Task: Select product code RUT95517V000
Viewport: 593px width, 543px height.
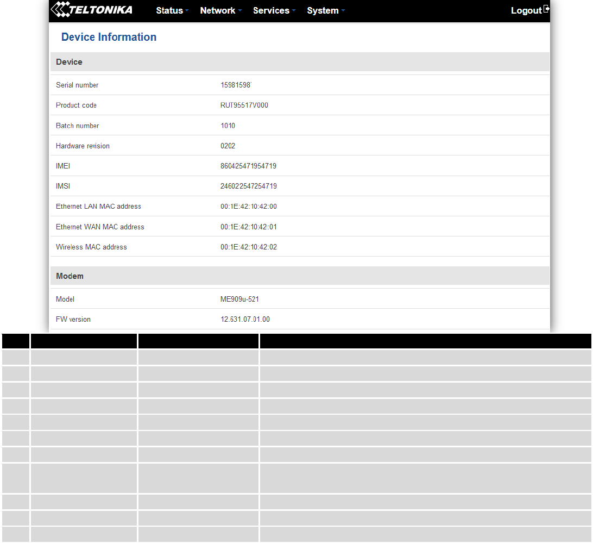Action: click(244, 105)
